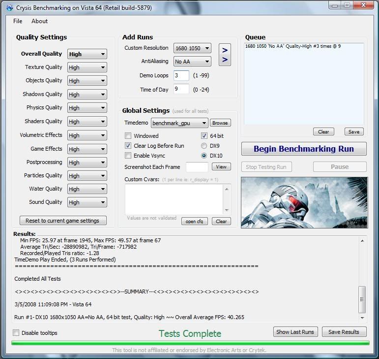
Task: Open the Shaders Quality dropdown
Action: coord(87,122)
